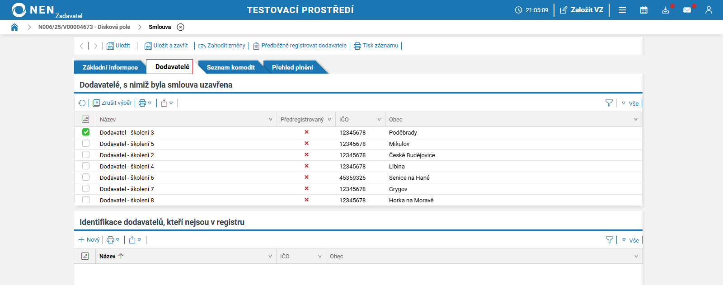Viewport: 723px width, 285px height.
Task: Check the Dodavatel - školení 5 checkbox
Action: pyautogui.click(x=86, y=143)
